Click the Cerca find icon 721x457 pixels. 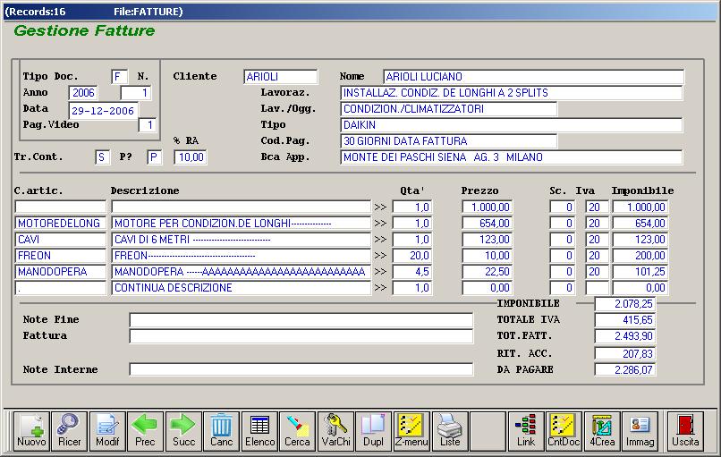point(297,430)
